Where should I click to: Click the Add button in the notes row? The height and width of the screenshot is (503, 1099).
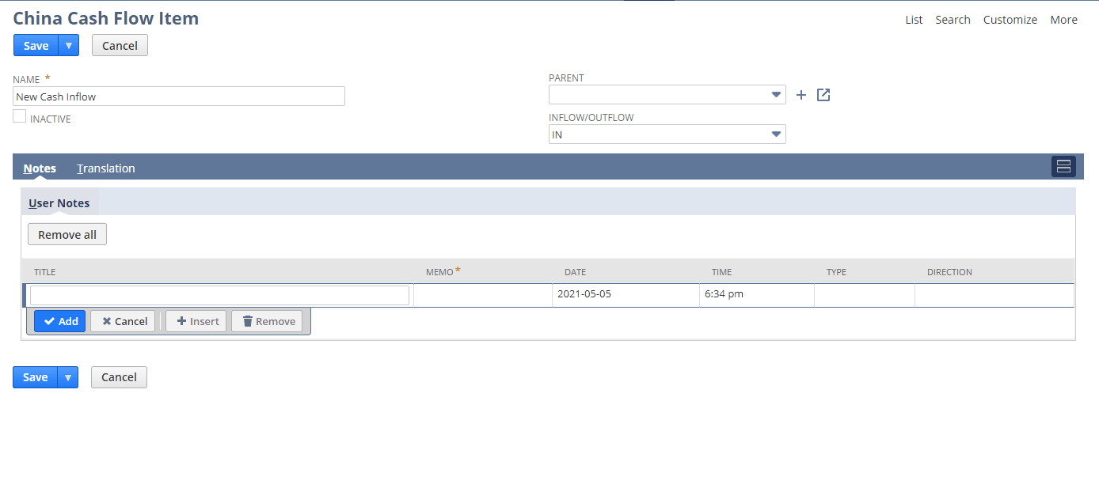click(59, 321)
